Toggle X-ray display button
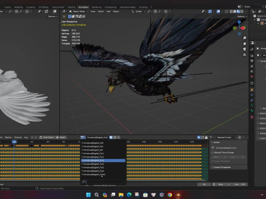266x199 pixels. [x=227, y=12]
